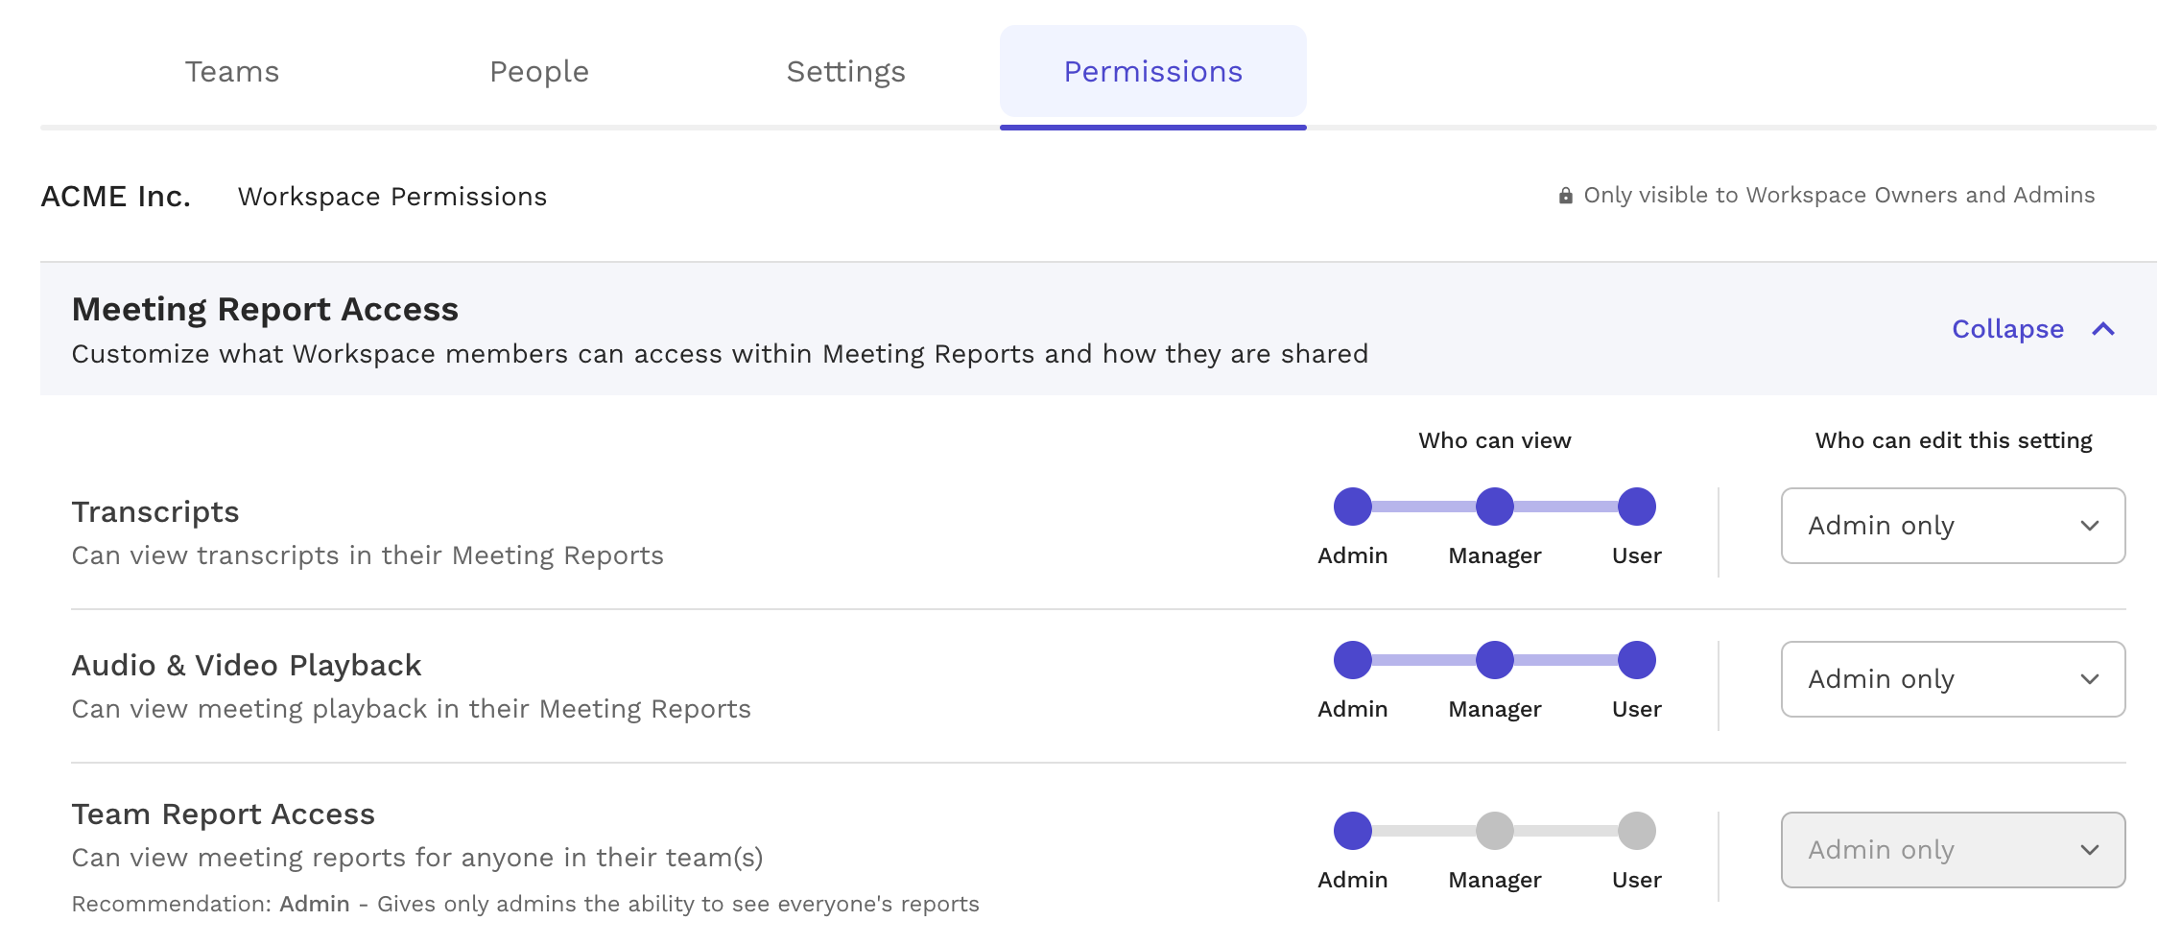The width and height of the screenshot is (2182, 944).
Task: Set Transcripts view slider to Manager
Action: 1495,507
